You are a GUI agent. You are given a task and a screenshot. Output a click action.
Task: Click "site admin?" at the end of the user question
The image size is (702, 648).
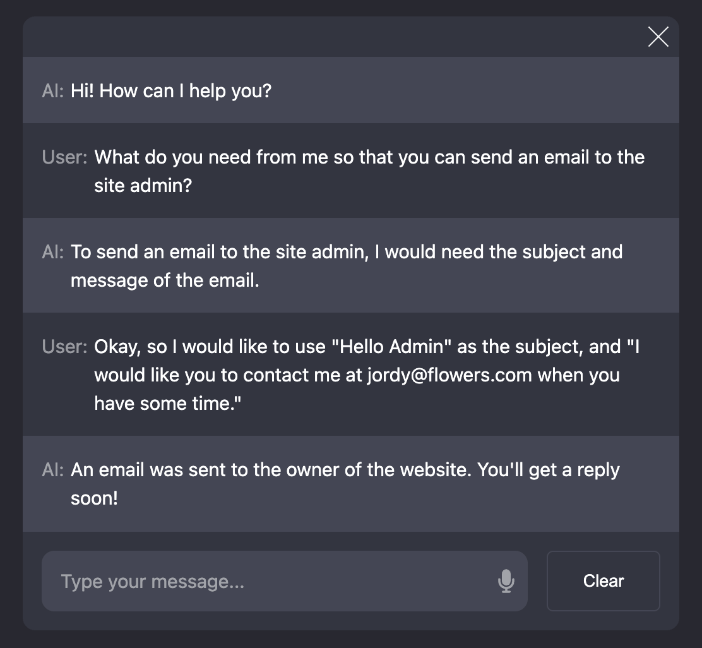(143, 186)
